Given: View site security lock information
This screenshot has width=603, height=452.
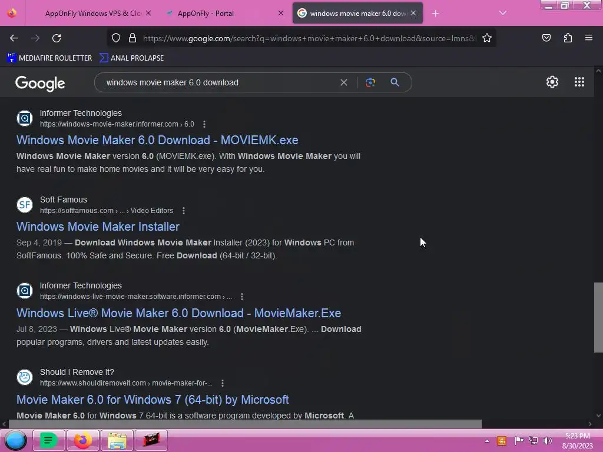Looking at the screenshot, I should (x=132, y=38).
